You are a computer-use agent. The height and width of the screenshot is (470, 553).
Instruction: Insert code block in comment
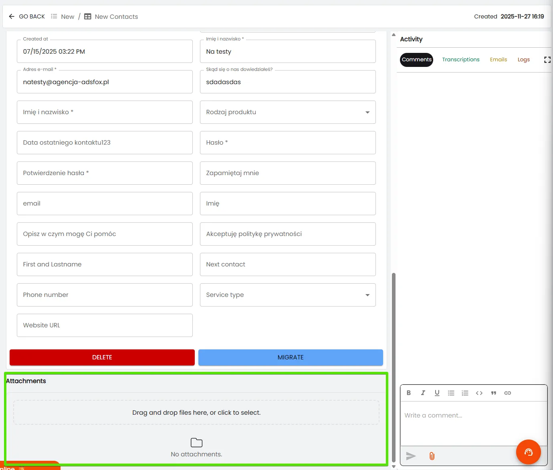(x=479, y=393)
